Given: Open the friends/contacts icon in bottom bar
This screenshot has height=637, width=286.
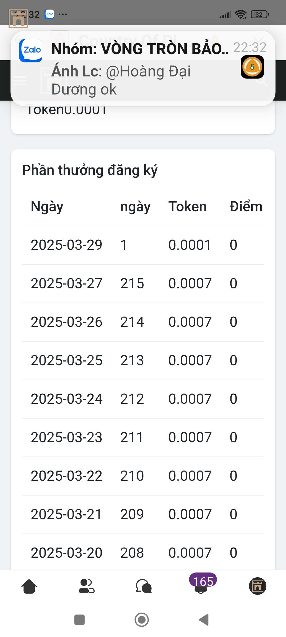Looking at the screenshot, I should pyautogui.click(x=87, y=586).
